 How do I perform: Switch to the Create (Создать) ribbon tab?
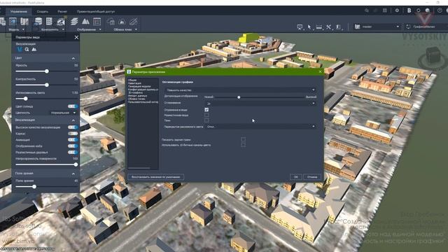coord(42,12)
